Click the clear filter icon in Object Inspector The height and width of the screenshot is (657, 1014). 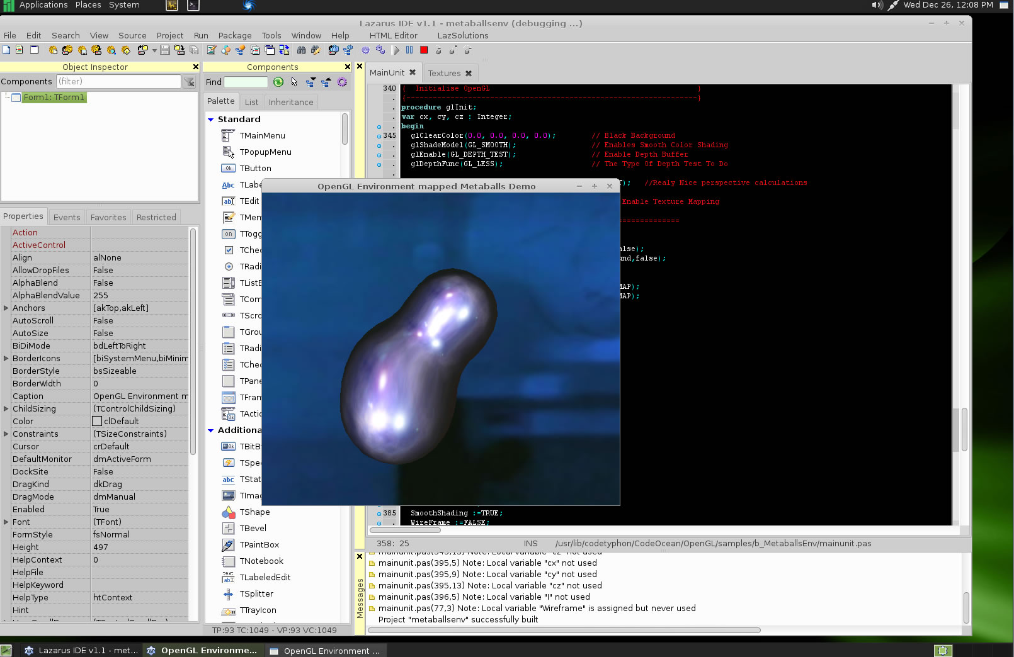tap(190, 82)
